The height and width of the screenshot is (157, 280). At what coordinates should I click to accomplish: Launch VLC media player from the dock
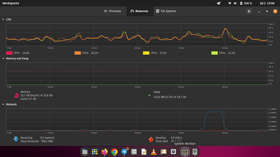(x=154, y=152)
